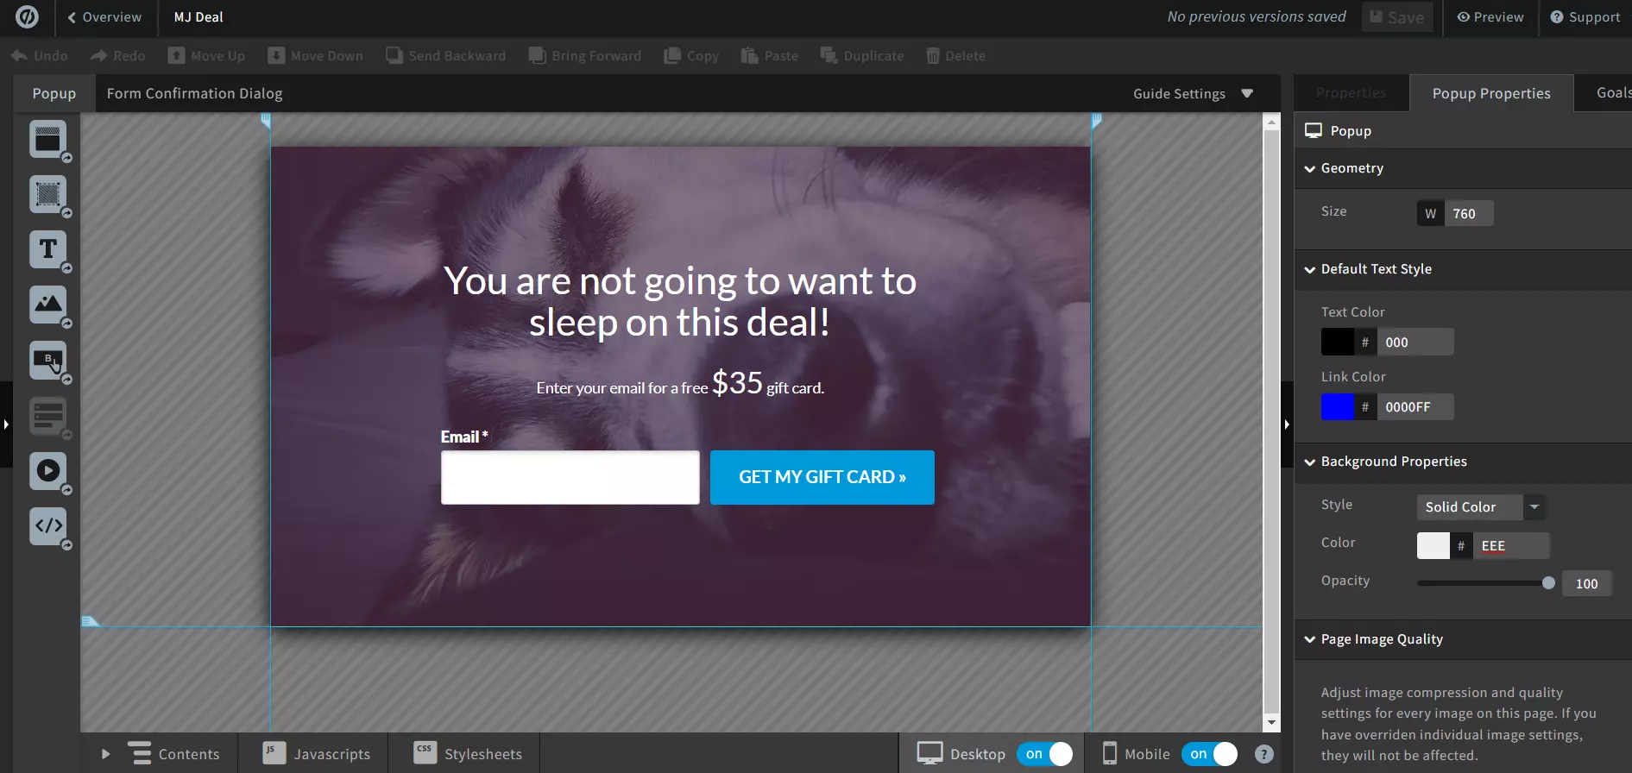Select the Button tool icon

[47, 360]
